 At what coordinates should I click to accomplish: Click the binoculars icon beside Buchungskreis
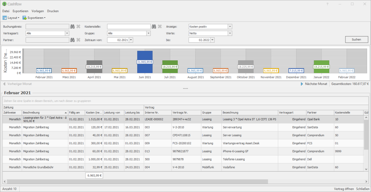pos(72,27)
